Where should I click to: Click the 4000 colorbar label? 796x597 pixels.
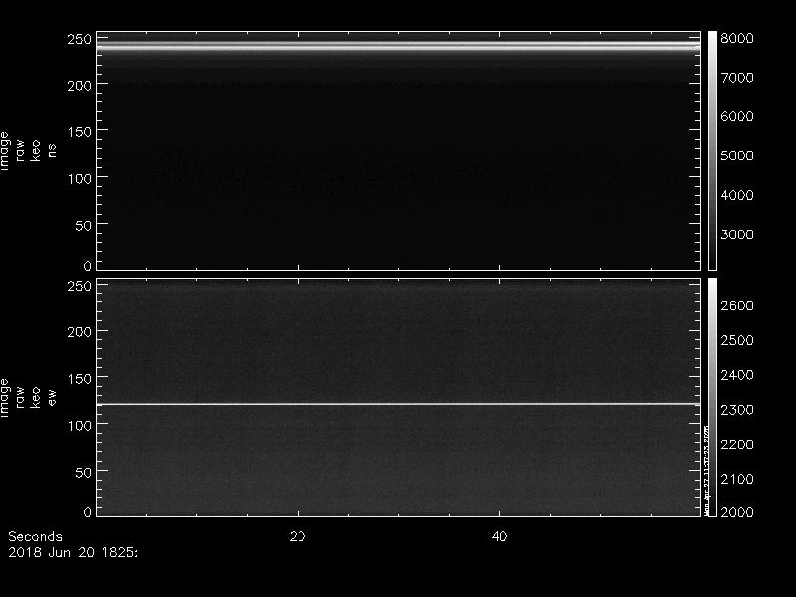tap(737, 195)
